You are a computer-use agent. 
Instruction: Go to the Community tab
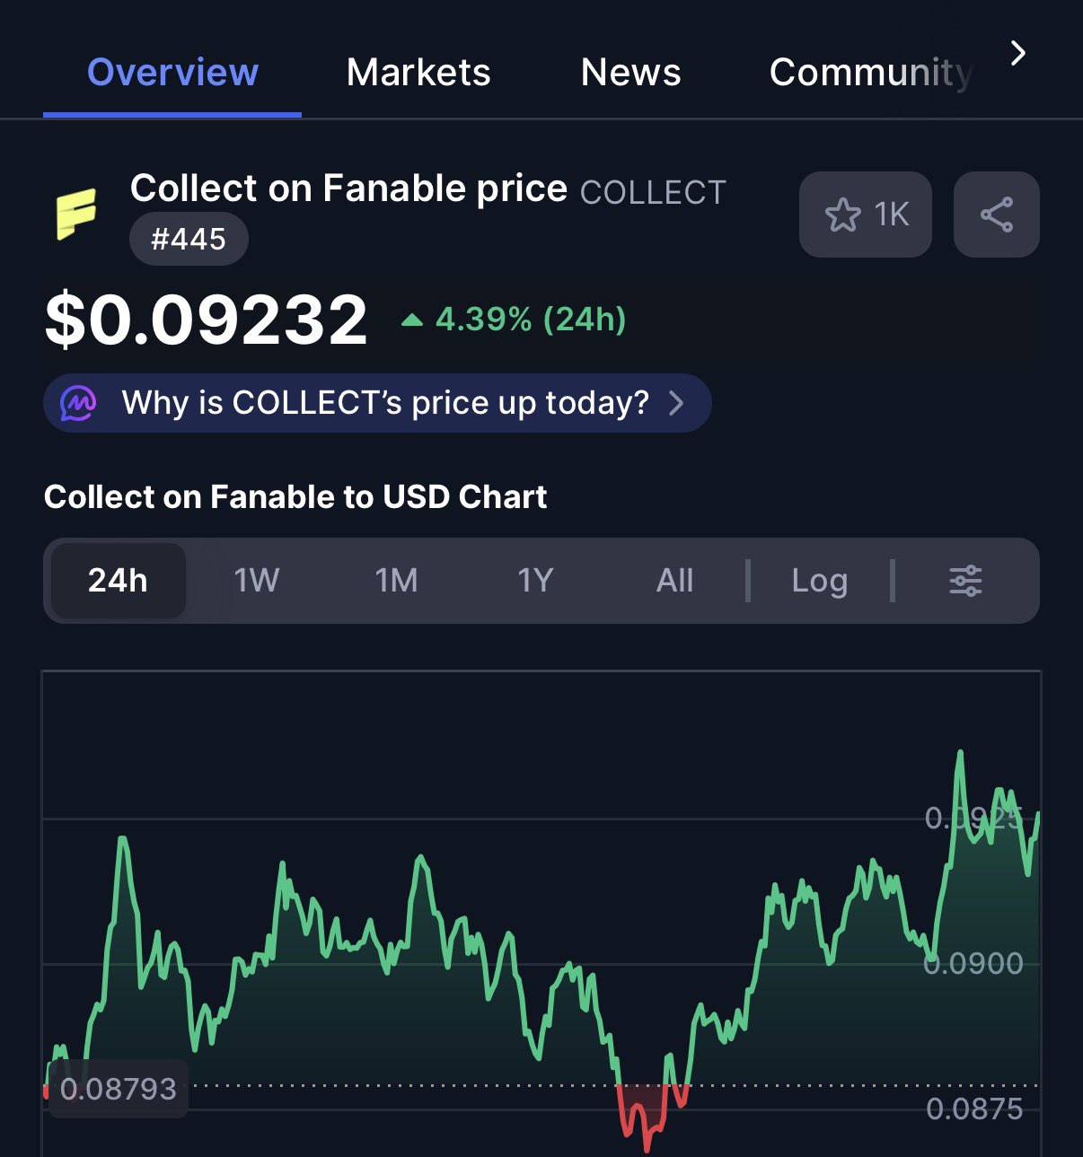[x=870, y=72]
